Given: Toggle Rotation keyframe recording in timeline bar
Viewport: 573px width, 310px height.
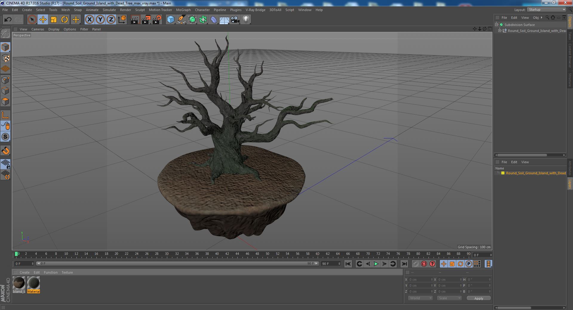Looking at the screenshot, I should (460, 264).
